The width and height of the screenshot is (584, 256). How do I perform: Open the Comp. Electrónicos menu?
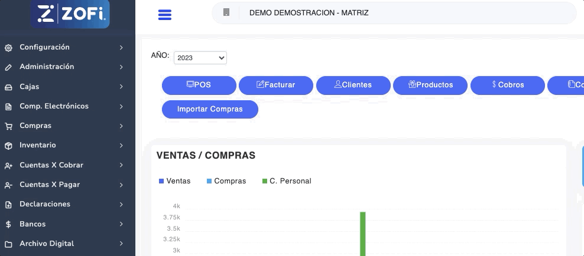pos(54,106)
